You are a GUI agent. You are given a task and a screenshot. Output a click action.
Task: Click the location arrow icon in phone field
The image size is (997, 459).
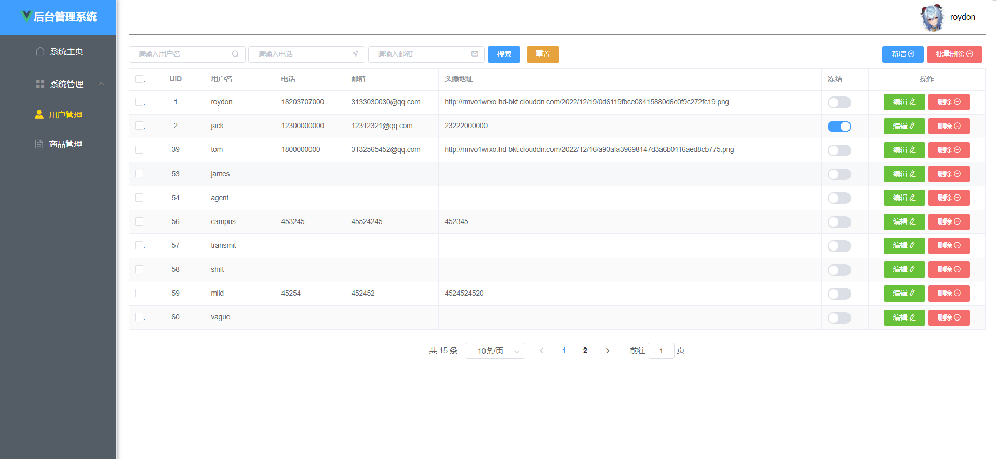pos(355,54)
